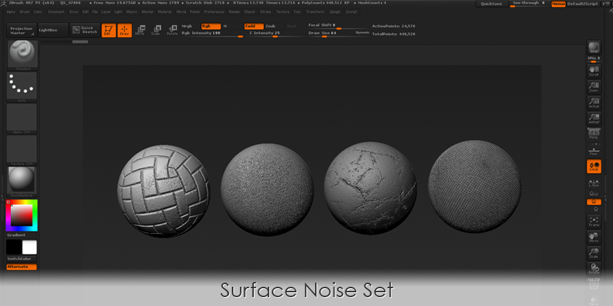Click the QuickSave button
613x306 pixels.
pyautogui.click(x=491, y=4)
